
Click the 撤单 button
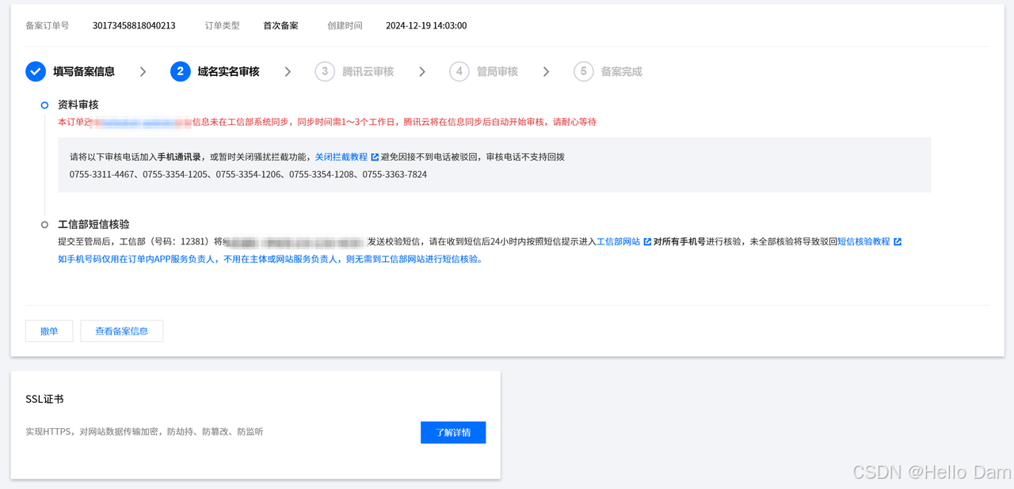48,331
